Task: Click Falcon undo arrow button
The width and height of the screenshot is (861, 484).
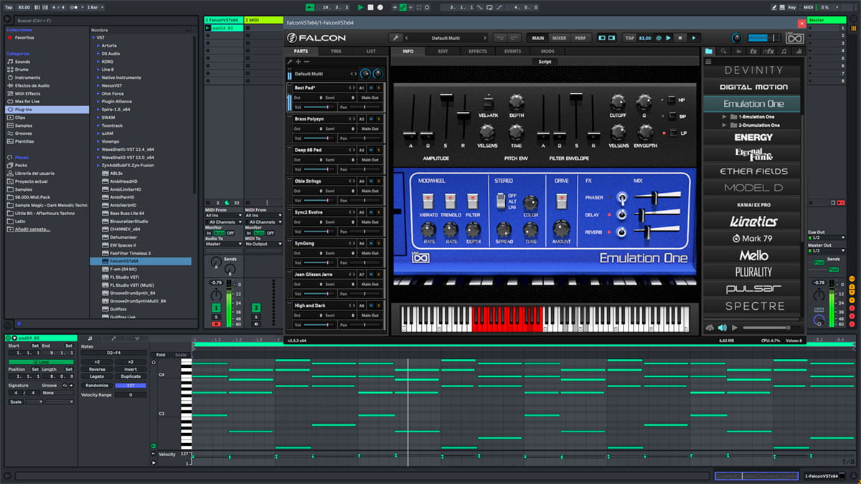Action: click(x=499, y=38)
